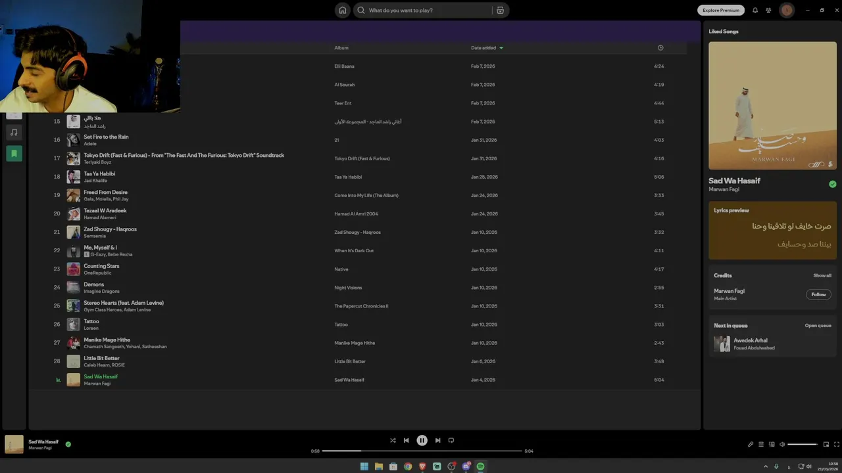
Task: Select Manike Mage Hithe track
Action: (107, 340)
